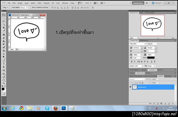The image size is (178, 117).
Task: Open the font style Regular dropdown
Action: click(152, 44)
